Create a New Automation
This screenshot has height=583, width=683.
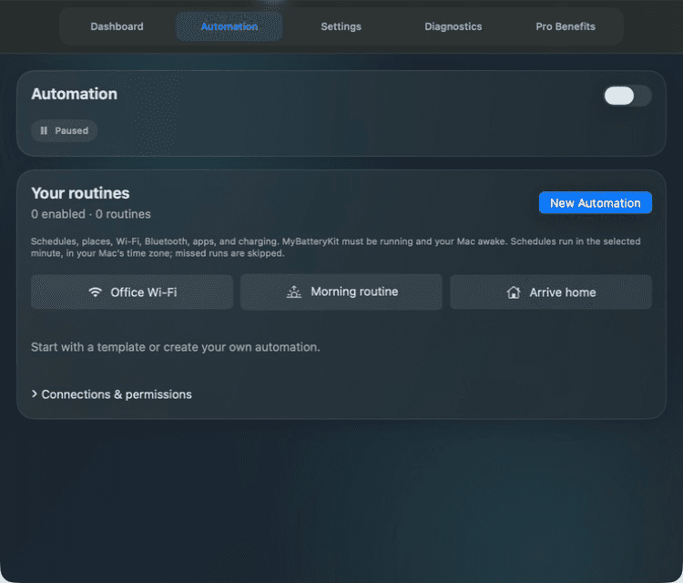point(595,203)
